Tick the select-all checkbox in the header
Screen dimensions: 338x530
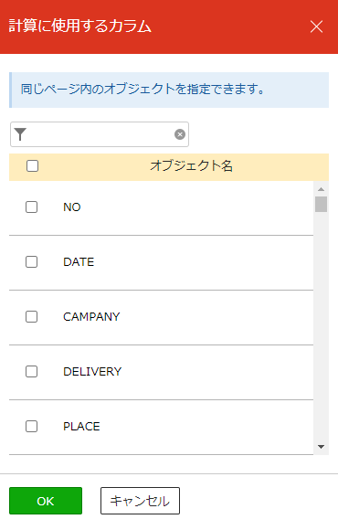click(33, 166)
